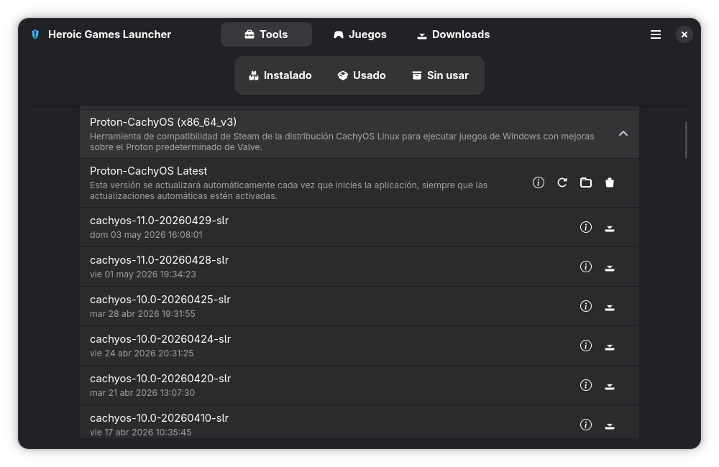This screenshot has height=467, width=719.
Task: Click the vertical scrollbar thumb
Action: click(x=686, y=140)
